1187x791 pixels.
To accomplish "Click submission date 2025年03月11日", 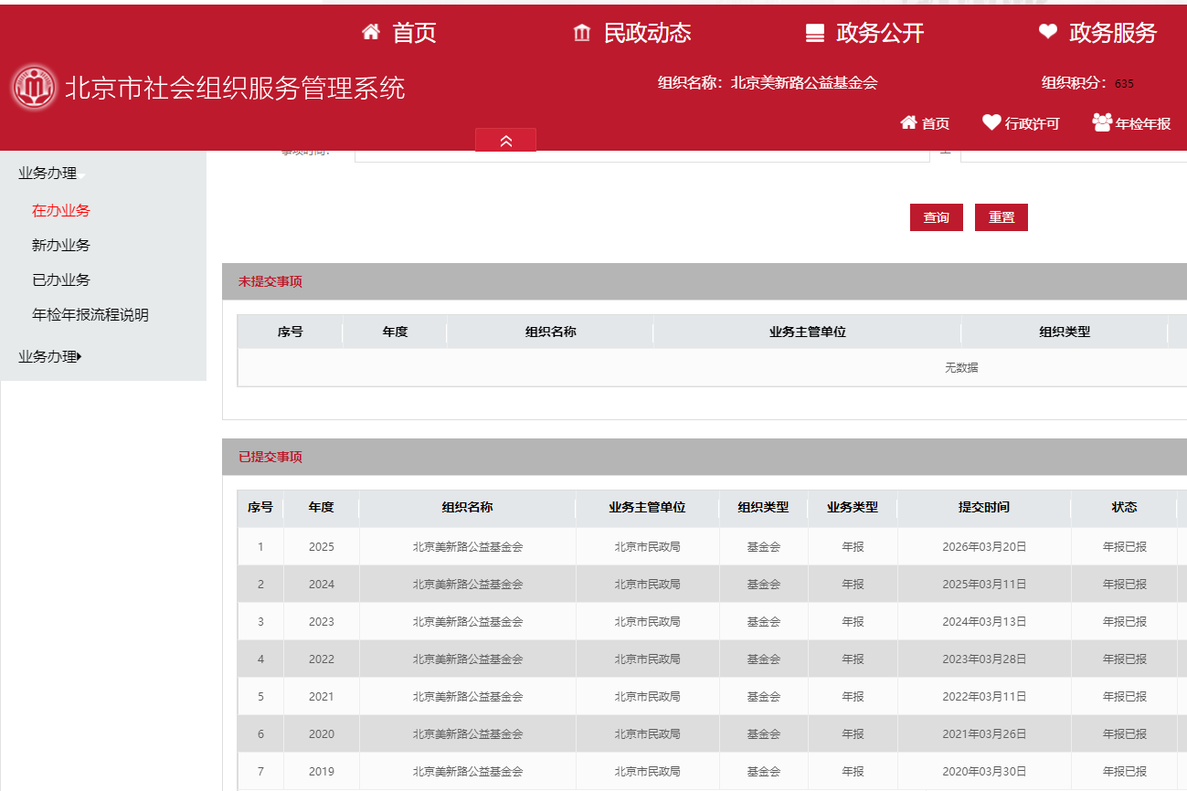I will tap(984, 584).
